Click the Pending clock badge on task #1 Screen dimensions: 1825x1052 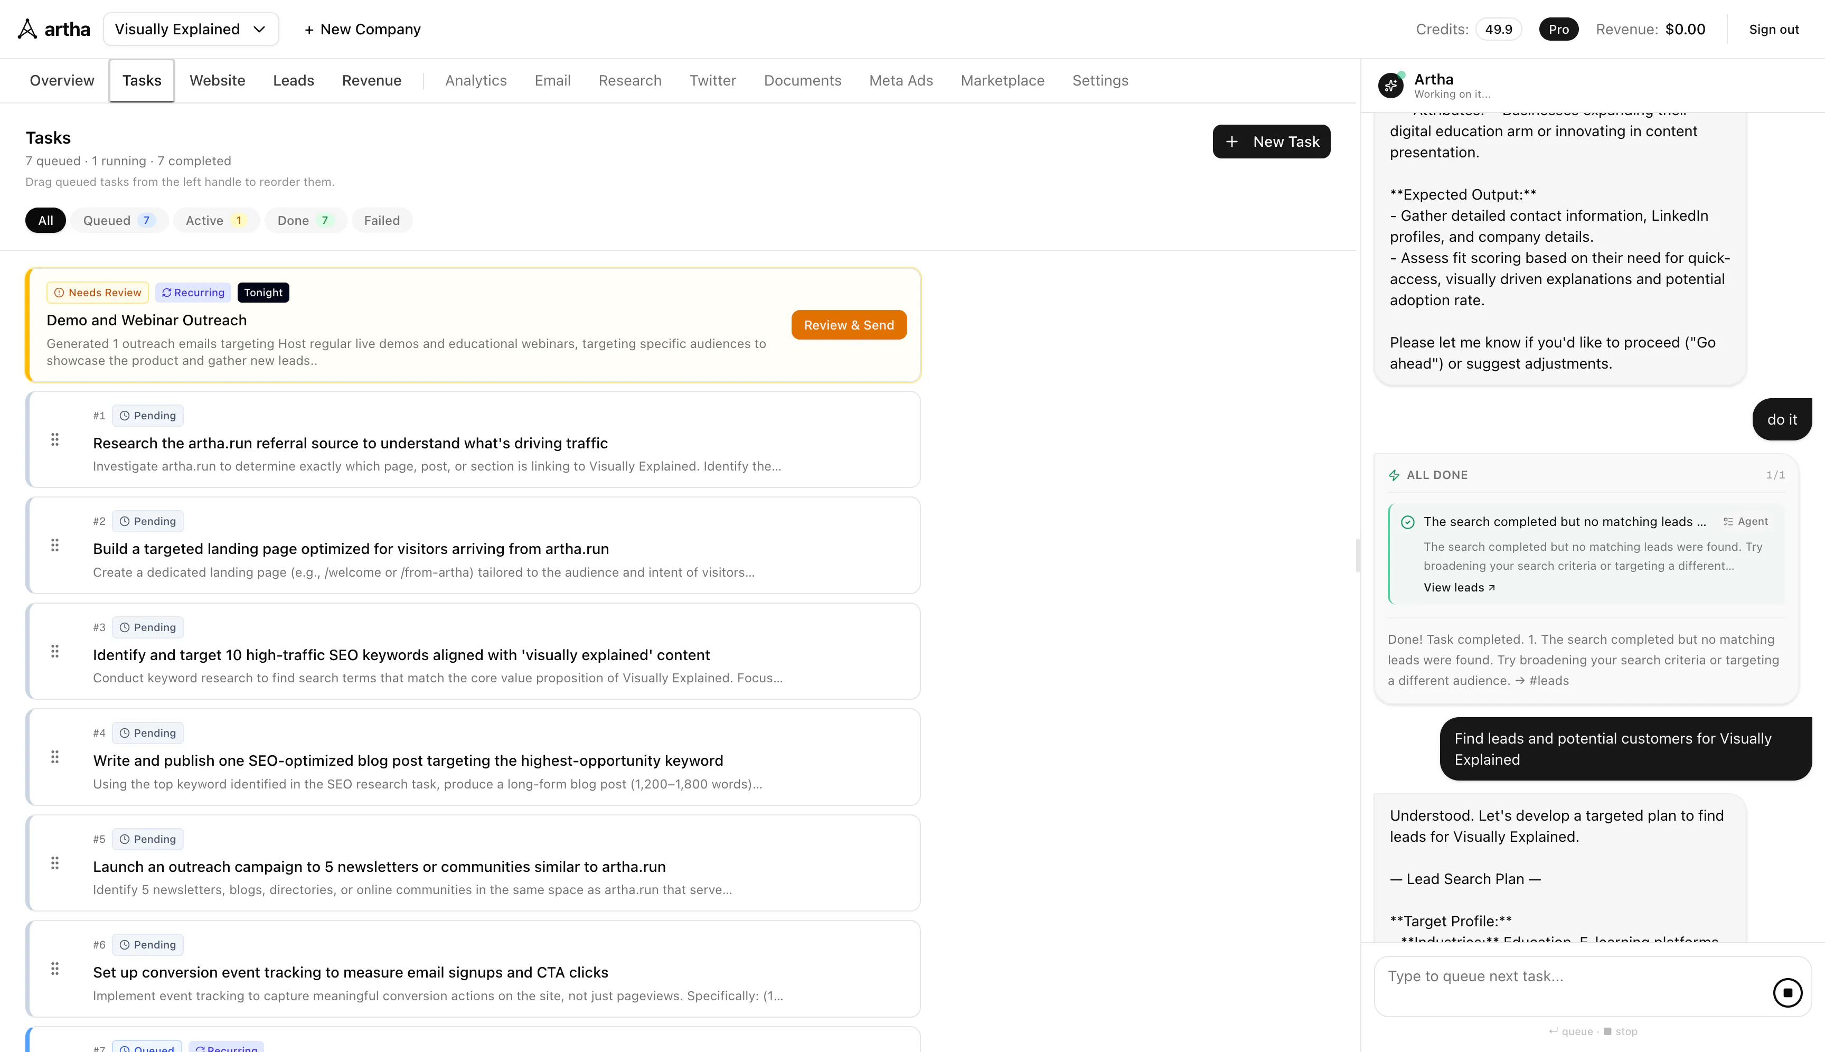click(147, 416)
